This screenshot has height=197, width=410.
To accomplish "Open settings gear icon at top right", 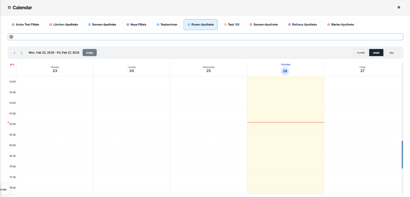I will [399, 8].
